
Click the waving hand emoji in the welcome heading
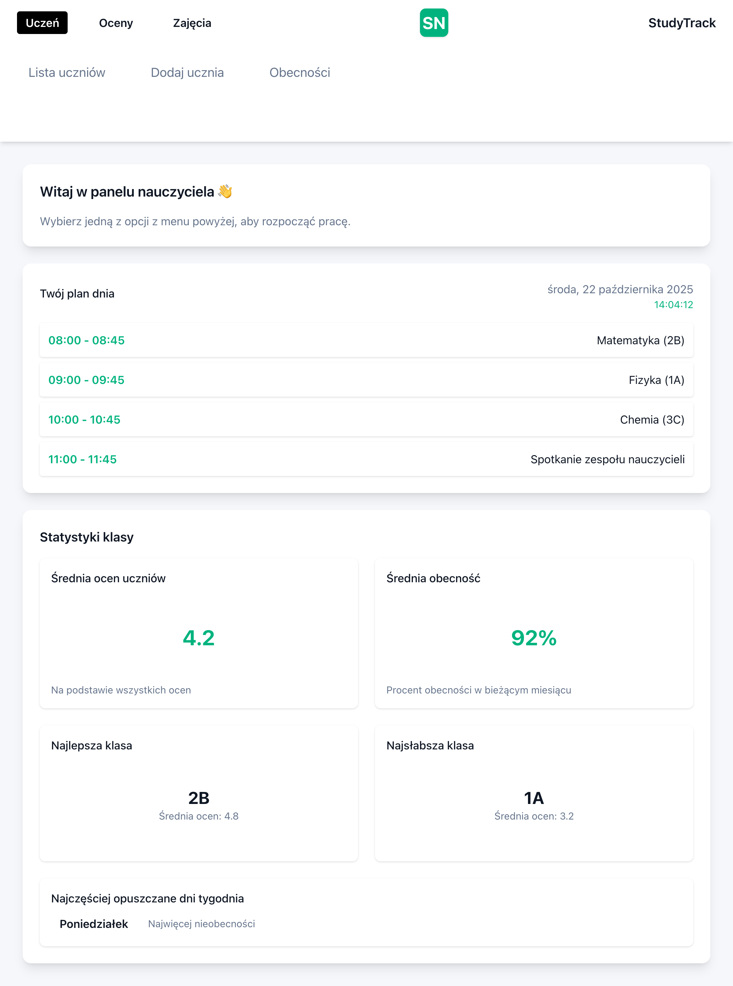click(226, 192)
